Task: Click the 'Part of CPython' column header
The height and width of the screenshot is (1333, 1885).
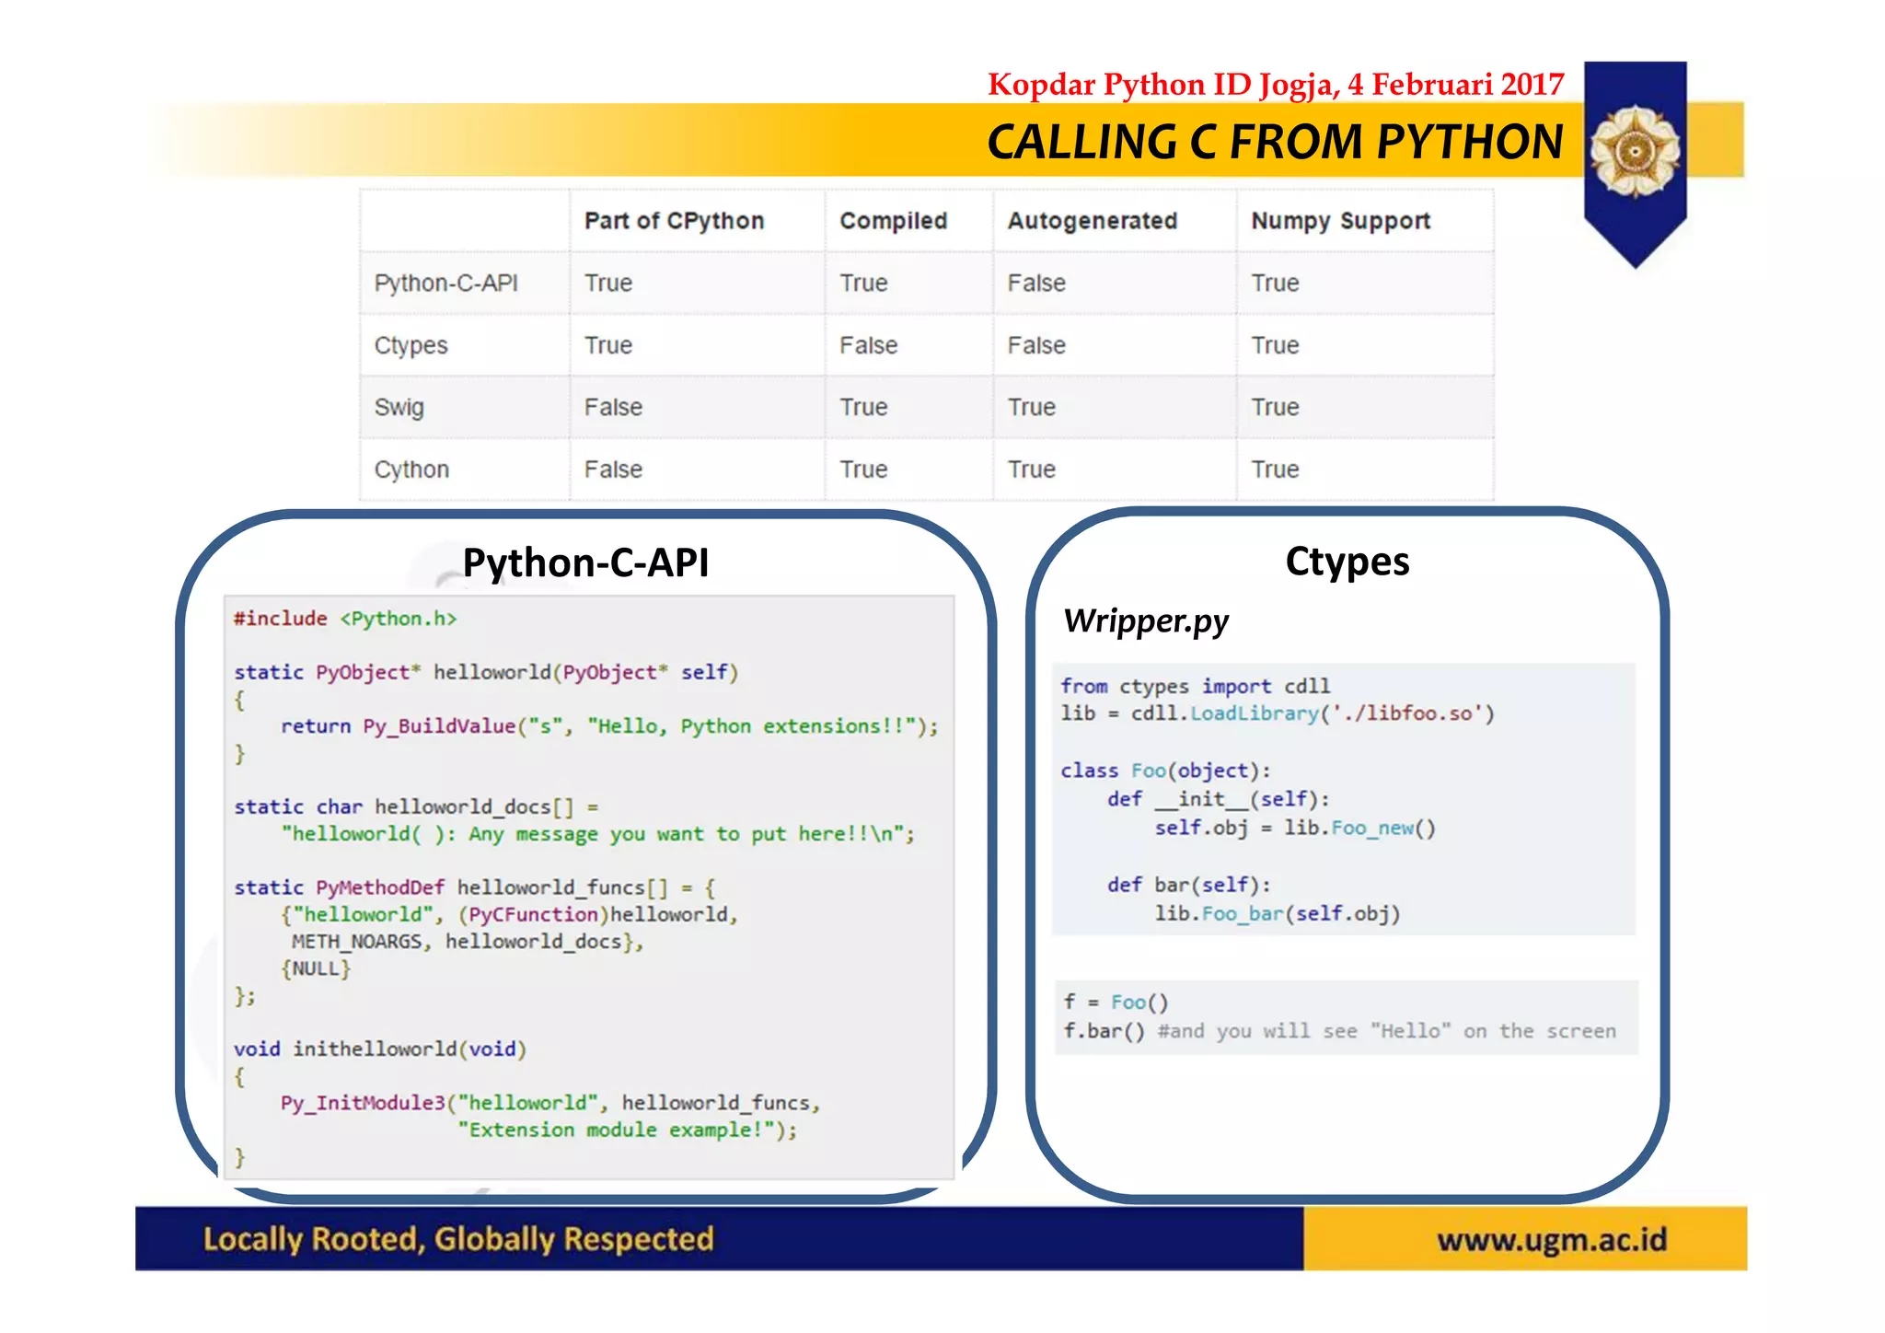Action: click(x=674, y=221)
